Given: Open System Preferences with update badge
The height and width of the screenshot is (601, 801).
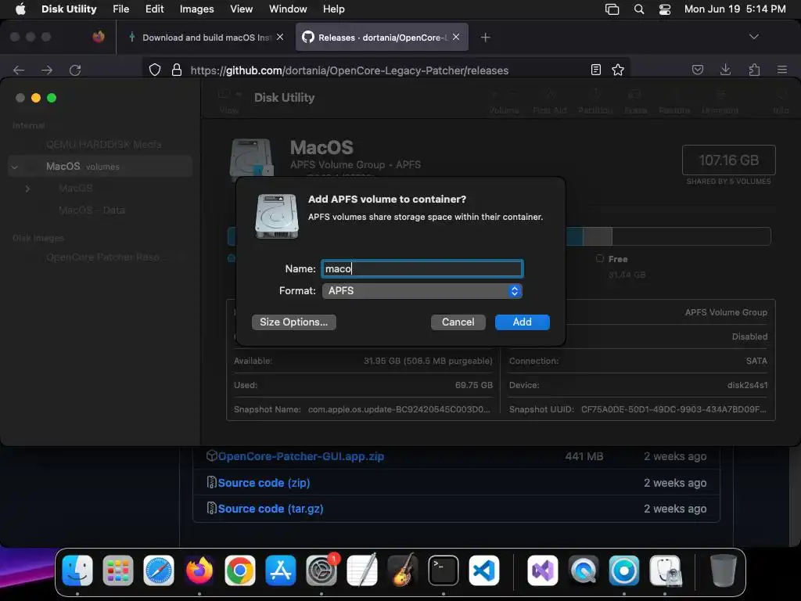Looking at the screenshot, I should click(x=321, y=570).
